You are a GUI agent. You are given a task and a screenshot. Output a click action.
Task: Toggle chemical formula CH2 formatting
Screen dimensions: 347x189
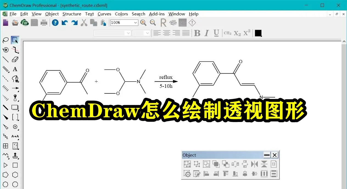click(228, 33)
